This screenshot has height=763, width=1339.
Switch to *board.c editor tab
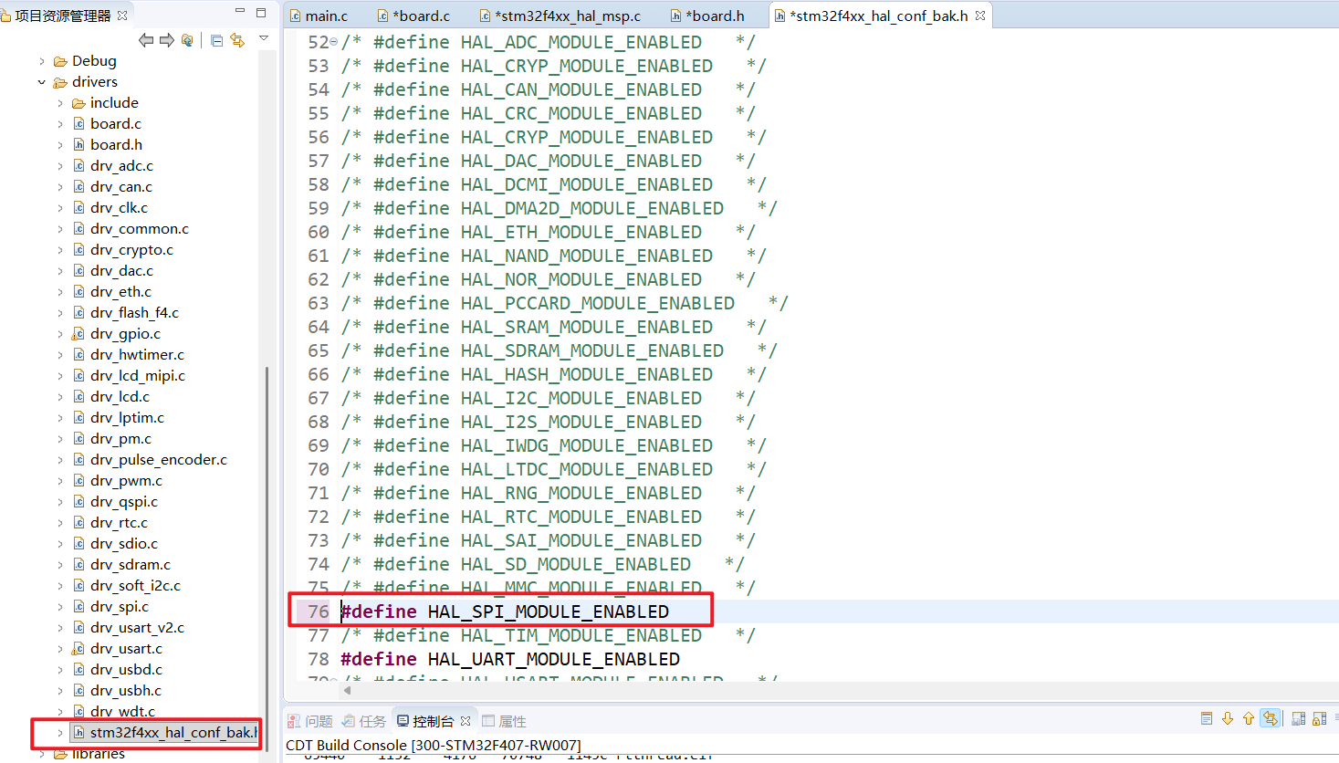pyautogui.click(x=413, y=16)
